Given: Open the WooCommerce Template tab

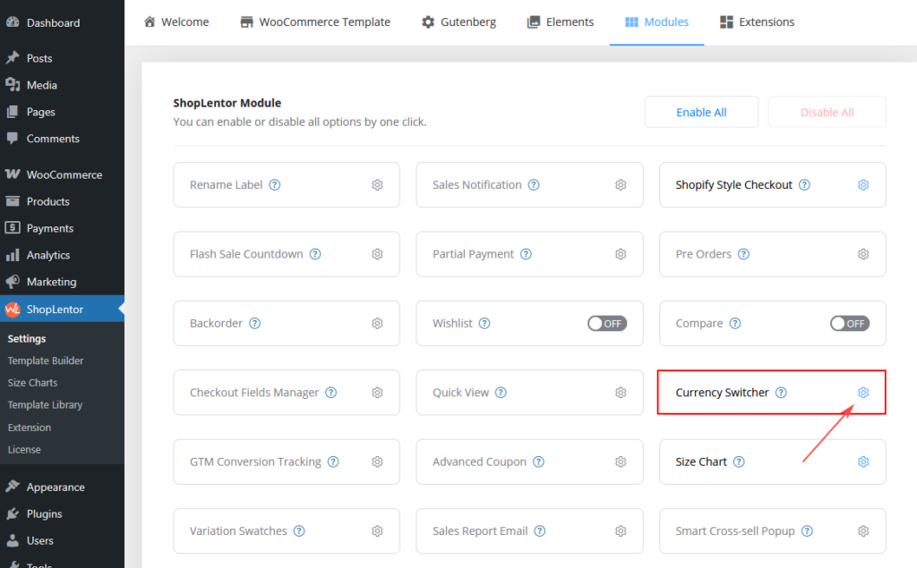Looking at the screenshot, I should click(x=315, y=21).
